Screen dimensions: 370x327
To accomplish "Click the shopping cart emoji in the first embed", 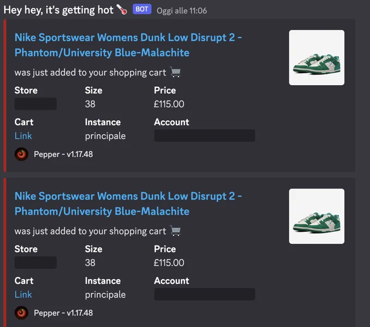I will 175,72.
